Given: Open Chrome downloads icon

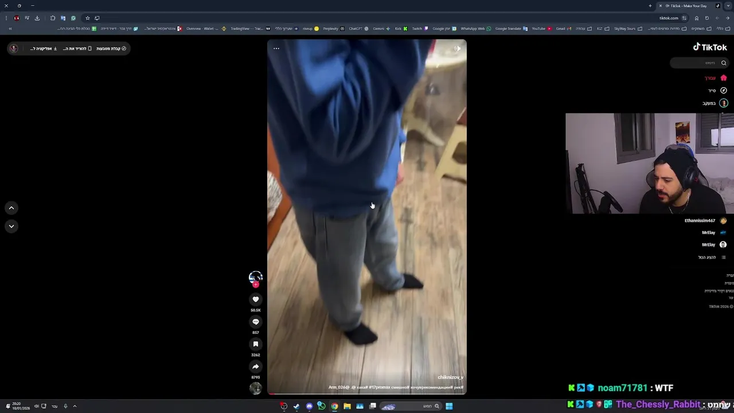Looking at the screenshot, I should pos(37,18).
